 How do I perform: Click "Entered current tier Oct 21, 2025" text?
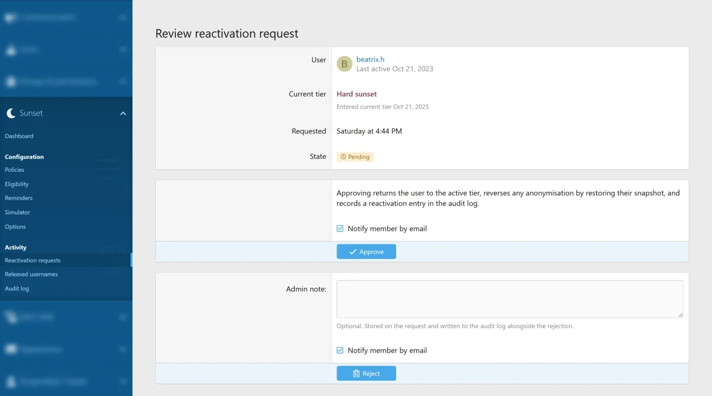[383, 107]
